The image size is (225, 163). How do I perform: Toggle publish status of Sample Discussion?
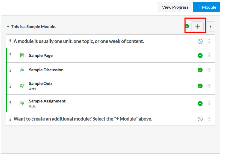pyautogui.click(x=200, y=70)
